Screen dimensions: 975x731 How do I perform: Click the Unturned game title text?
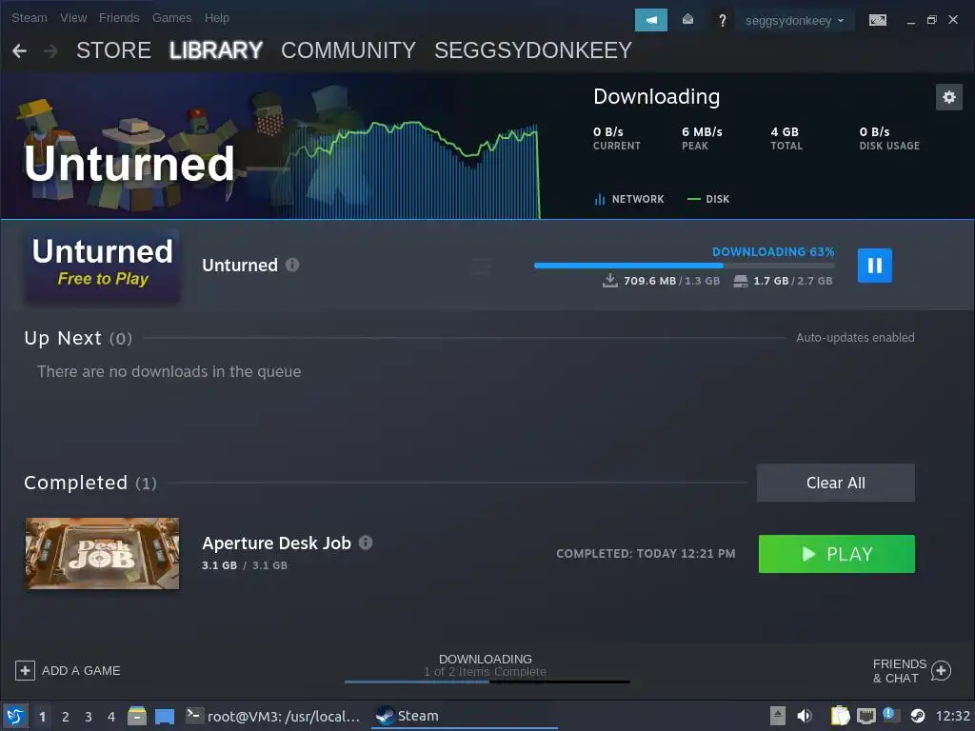240,266
